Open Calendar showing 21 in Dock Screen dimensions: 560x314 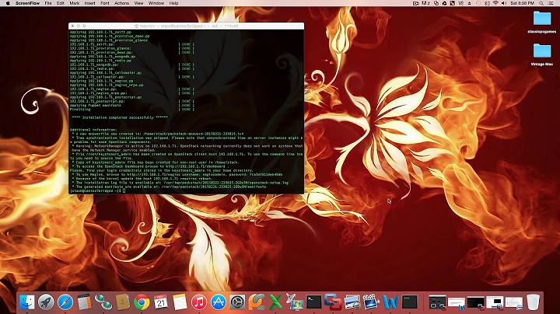tap(161, 302)
